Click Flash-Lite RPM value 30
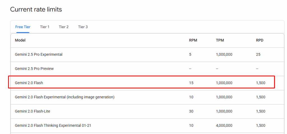 pos(191,111)
